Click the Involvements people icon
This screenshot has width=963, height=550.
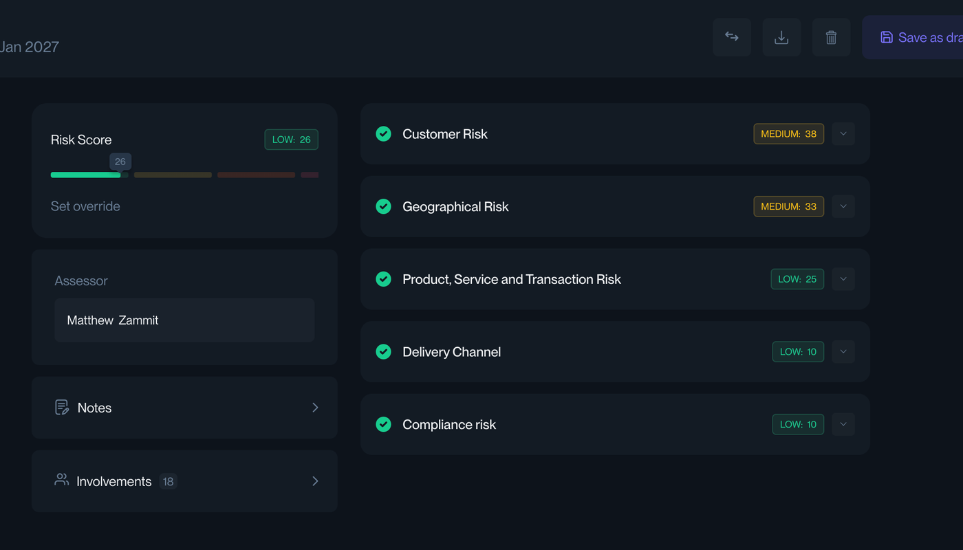[61, 481]
